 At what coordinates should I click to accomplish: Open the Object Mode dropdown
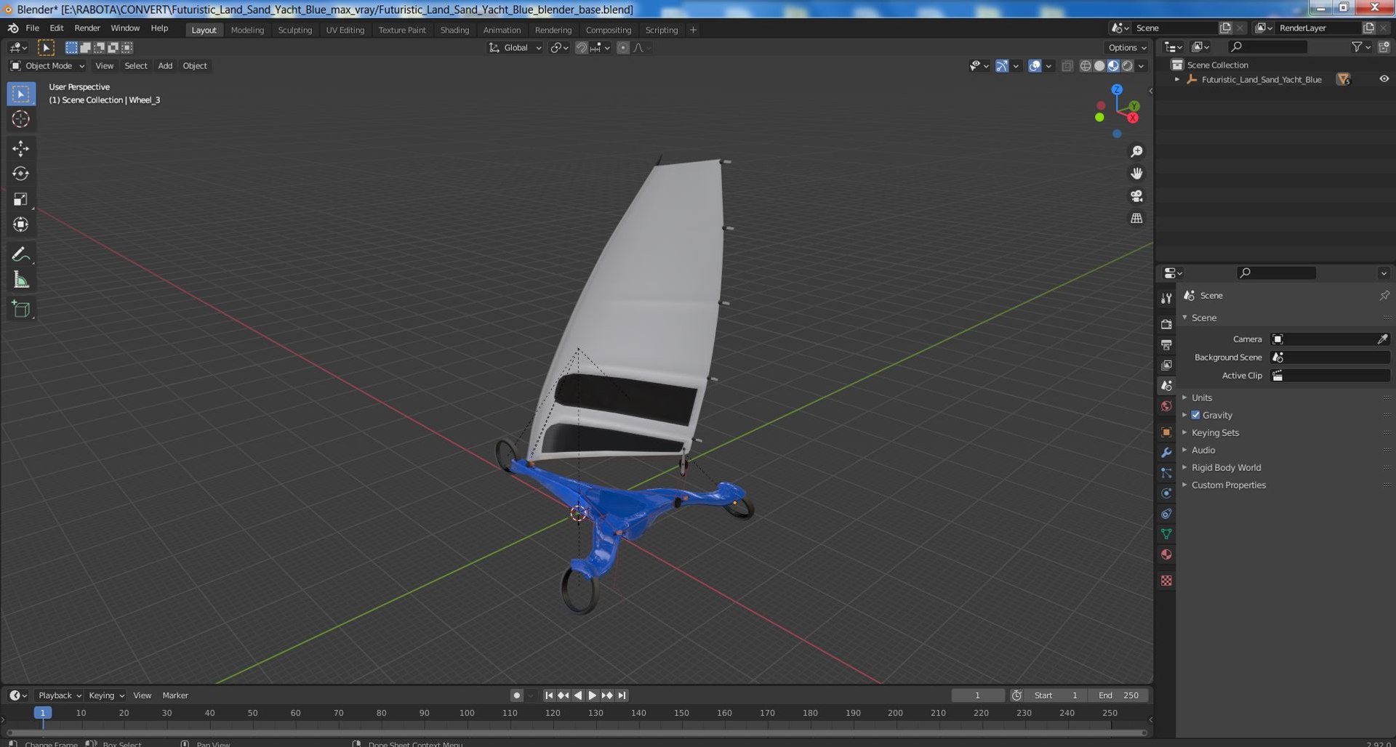click(48, 65)
